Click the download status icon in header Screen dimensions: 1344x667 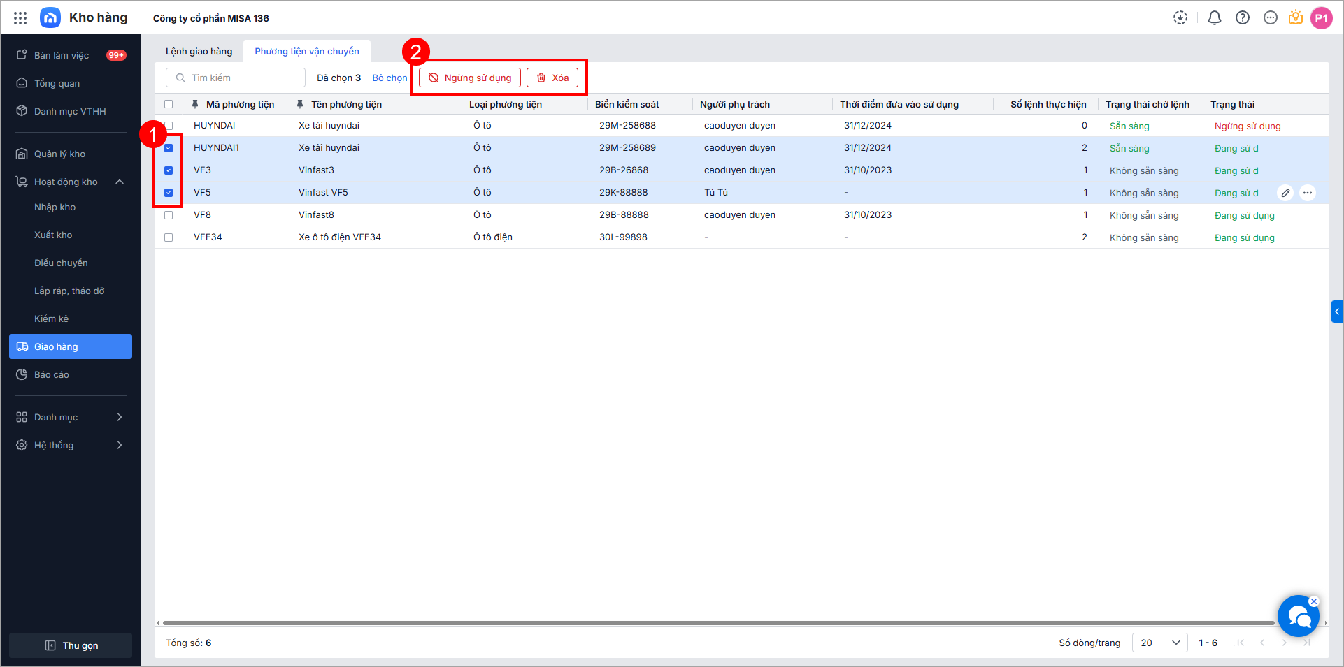coord(1180,18)
